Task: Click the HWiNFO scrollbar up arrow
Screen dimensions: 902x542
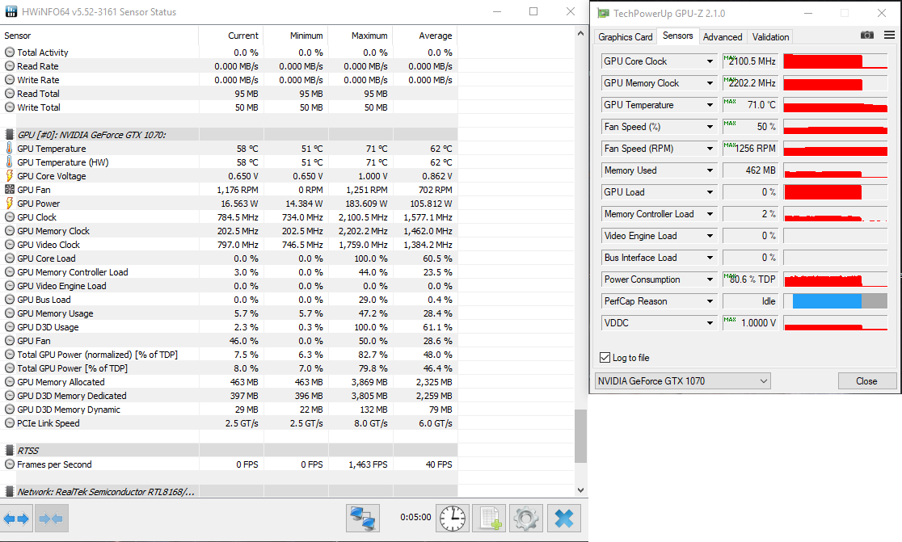Action: [580, 33]
